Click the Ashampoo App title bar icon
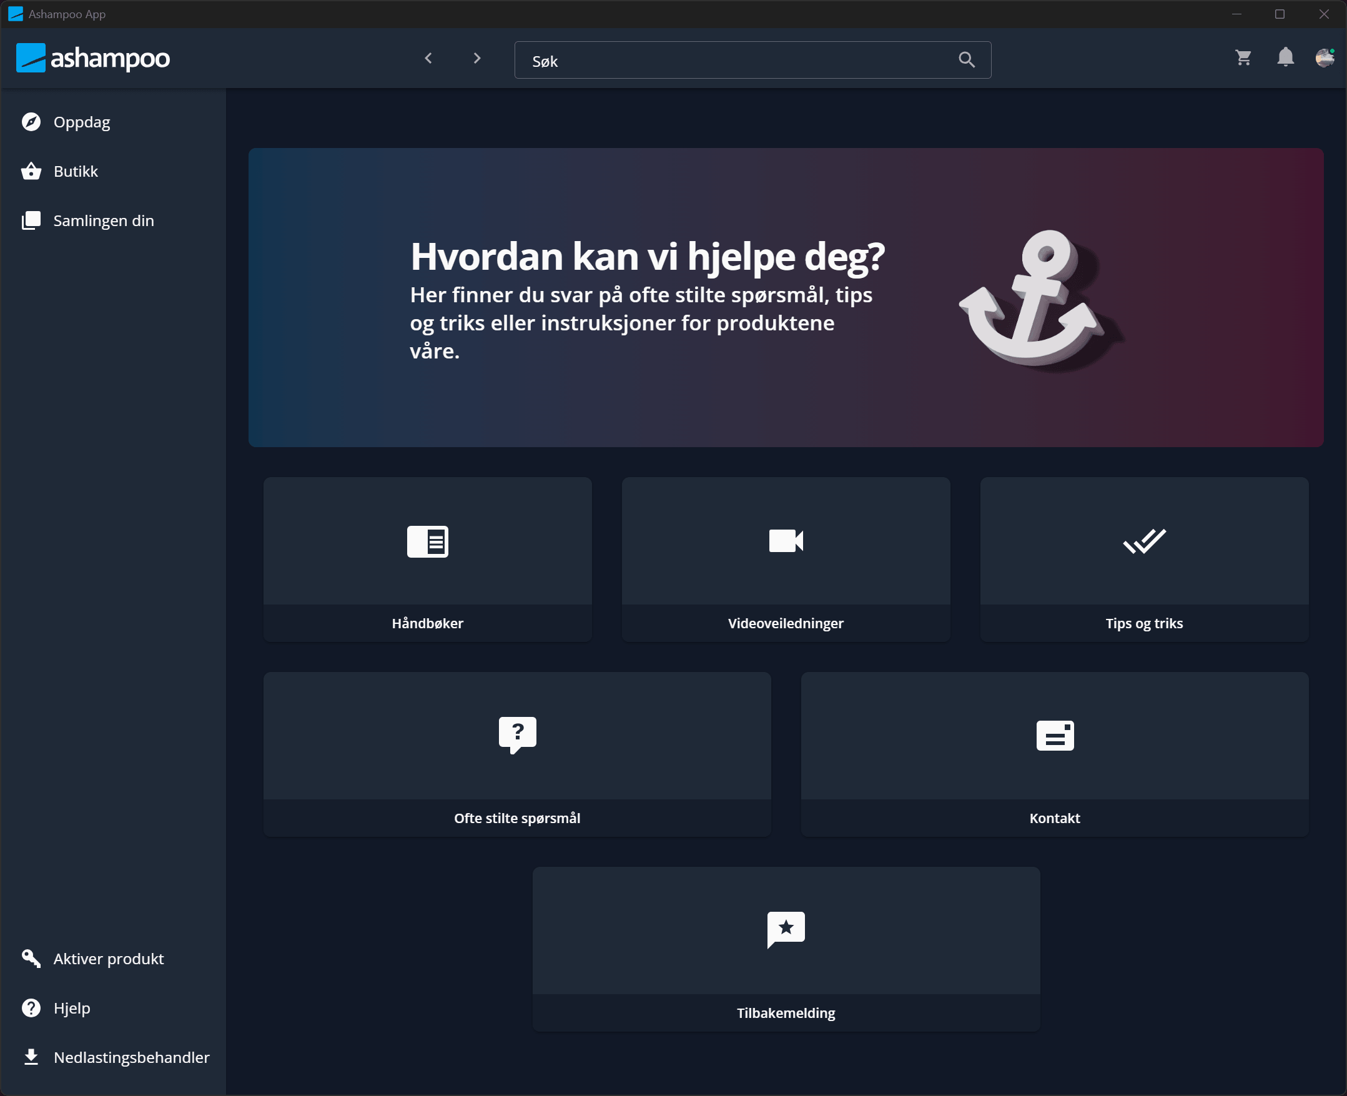This screenshot has width=1347, height=1096. pos(15,14)
